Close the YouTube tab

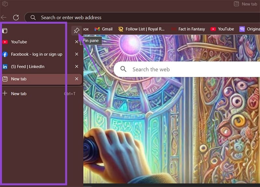76,42
